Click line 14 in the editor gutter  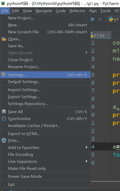pyautogui.click(x=93, y=147)
